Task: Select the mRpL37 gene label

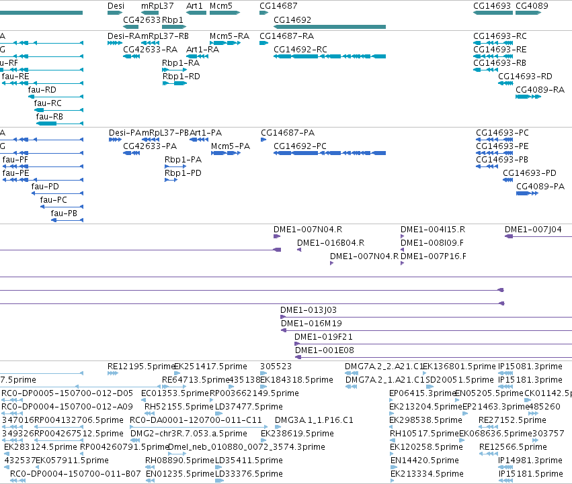Action: point(157,6)
